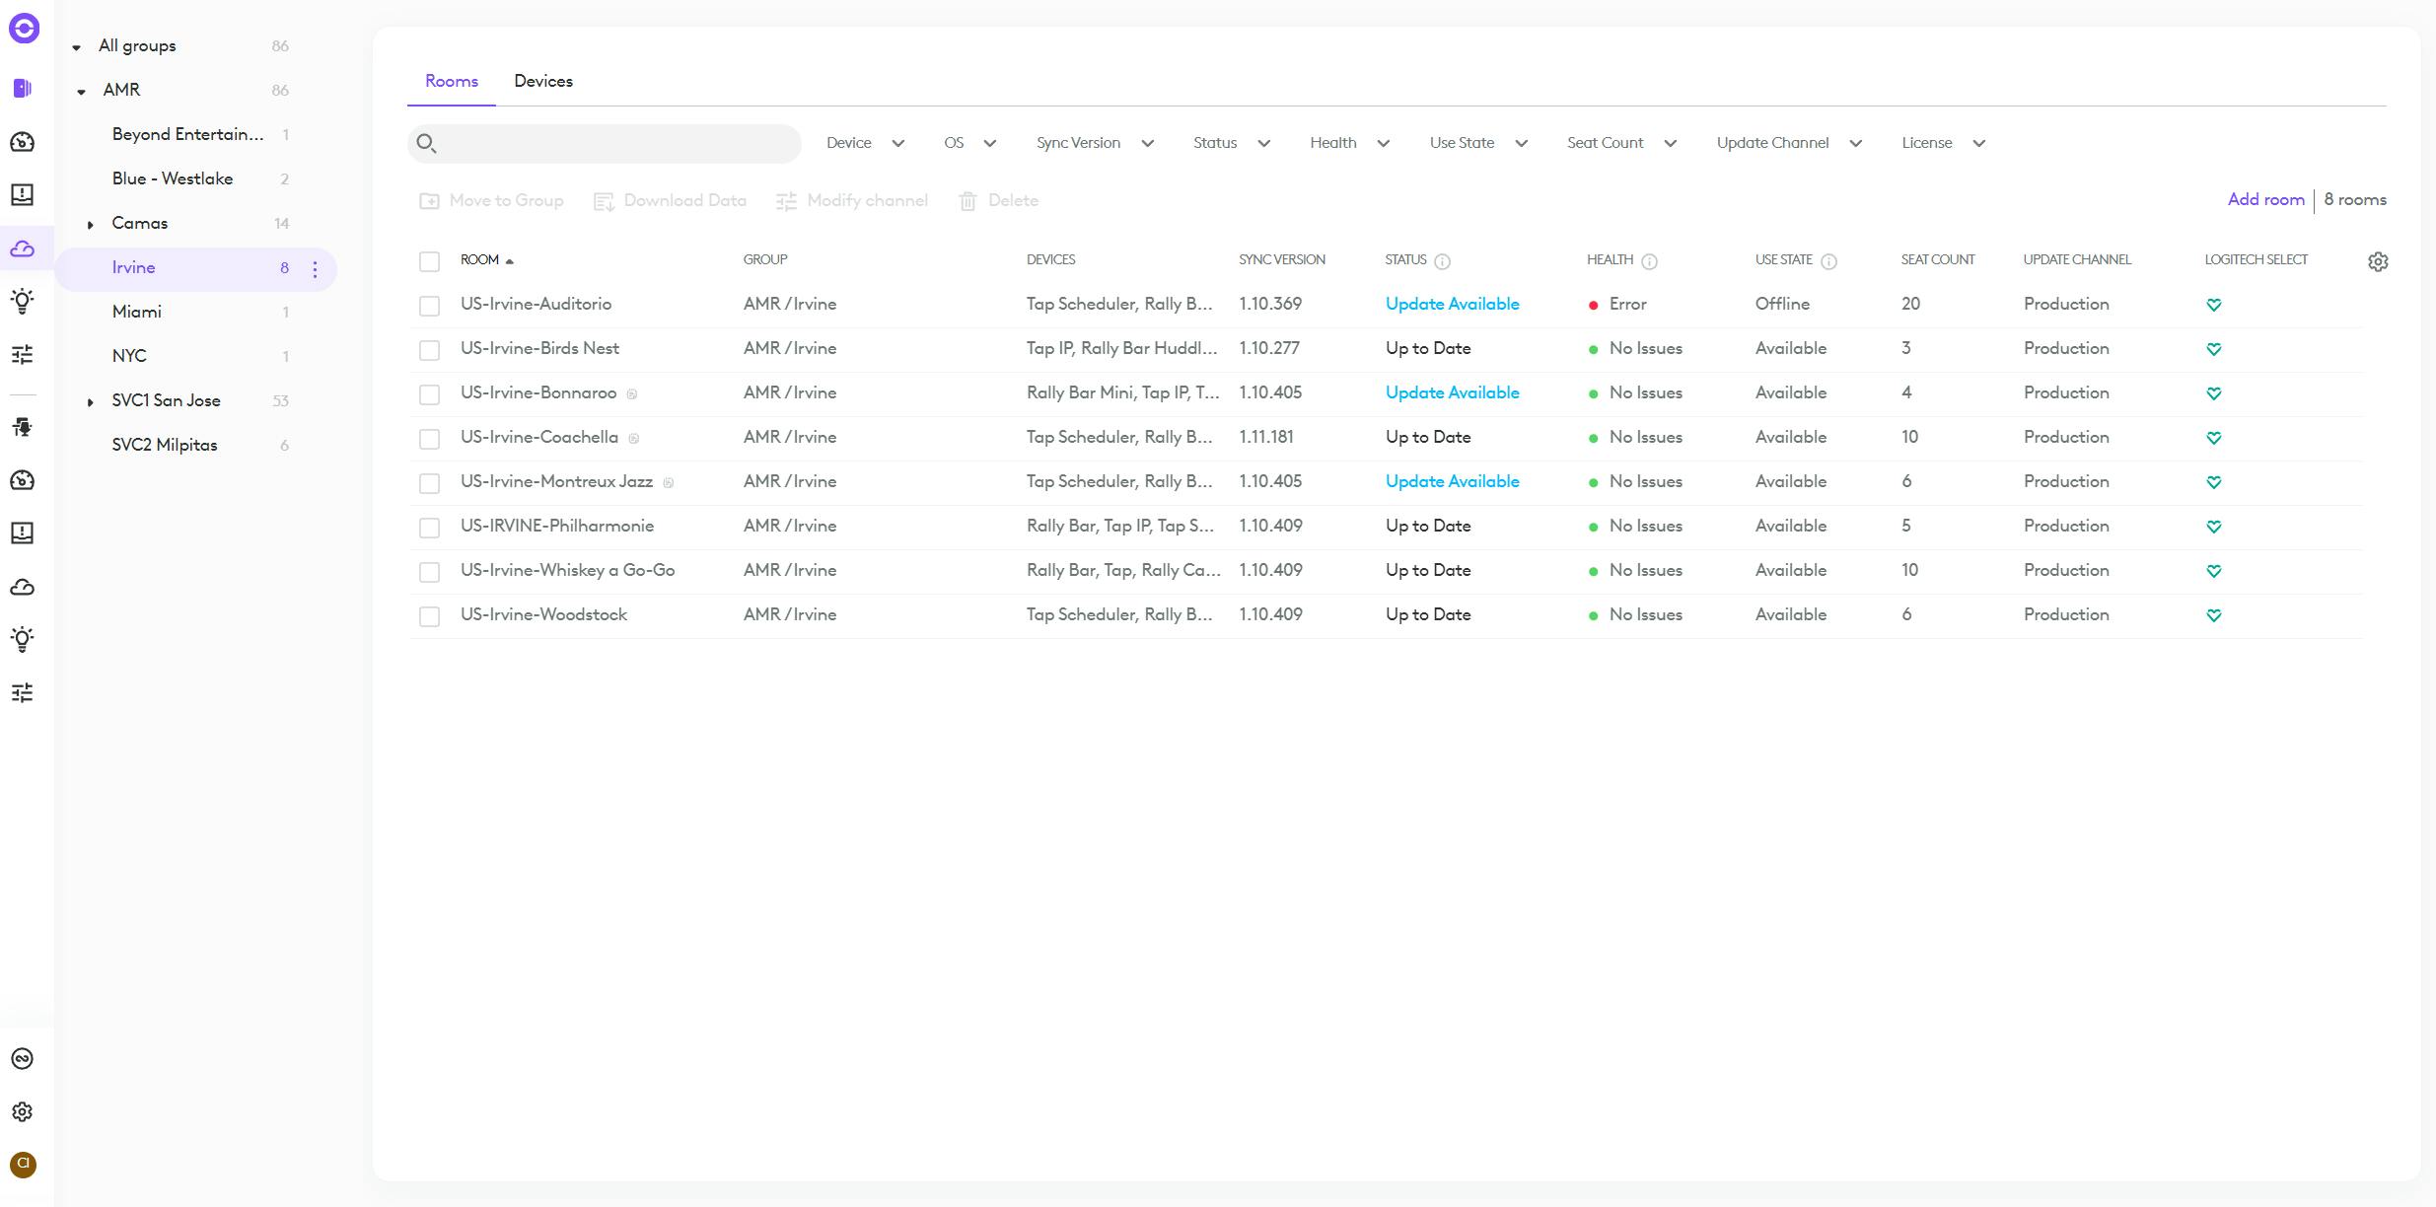Toggle the select-all rooms header checkbox
Viewport: 2436px width, 1207px height.
pyautogui.click(x=429, y=261)
